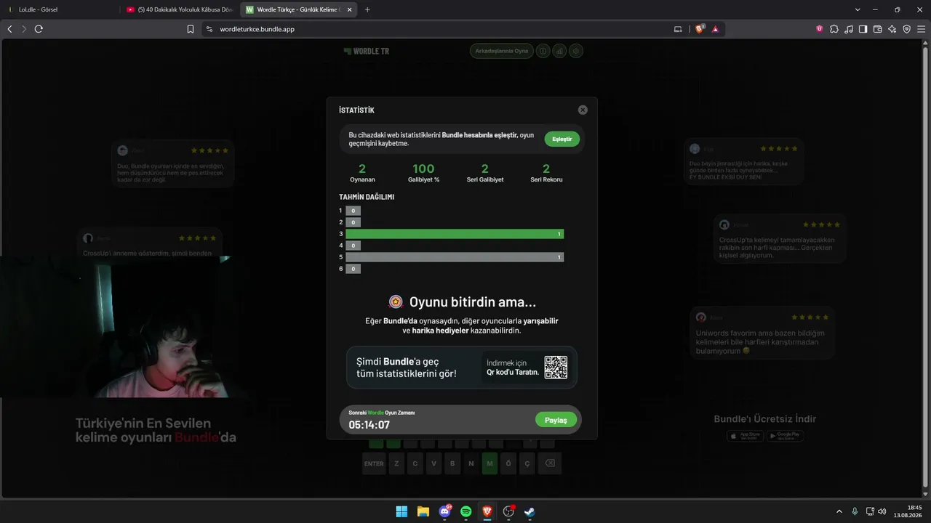Click the countdown timer 05:14:07
Viewport: 931px width, 523px height.
pyautogui.click(x=369, y=425)
